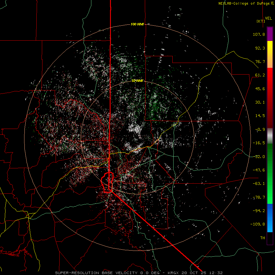Click the 100 NMI range ring label
The image size is (275, 275).
[x=137, y=24]
